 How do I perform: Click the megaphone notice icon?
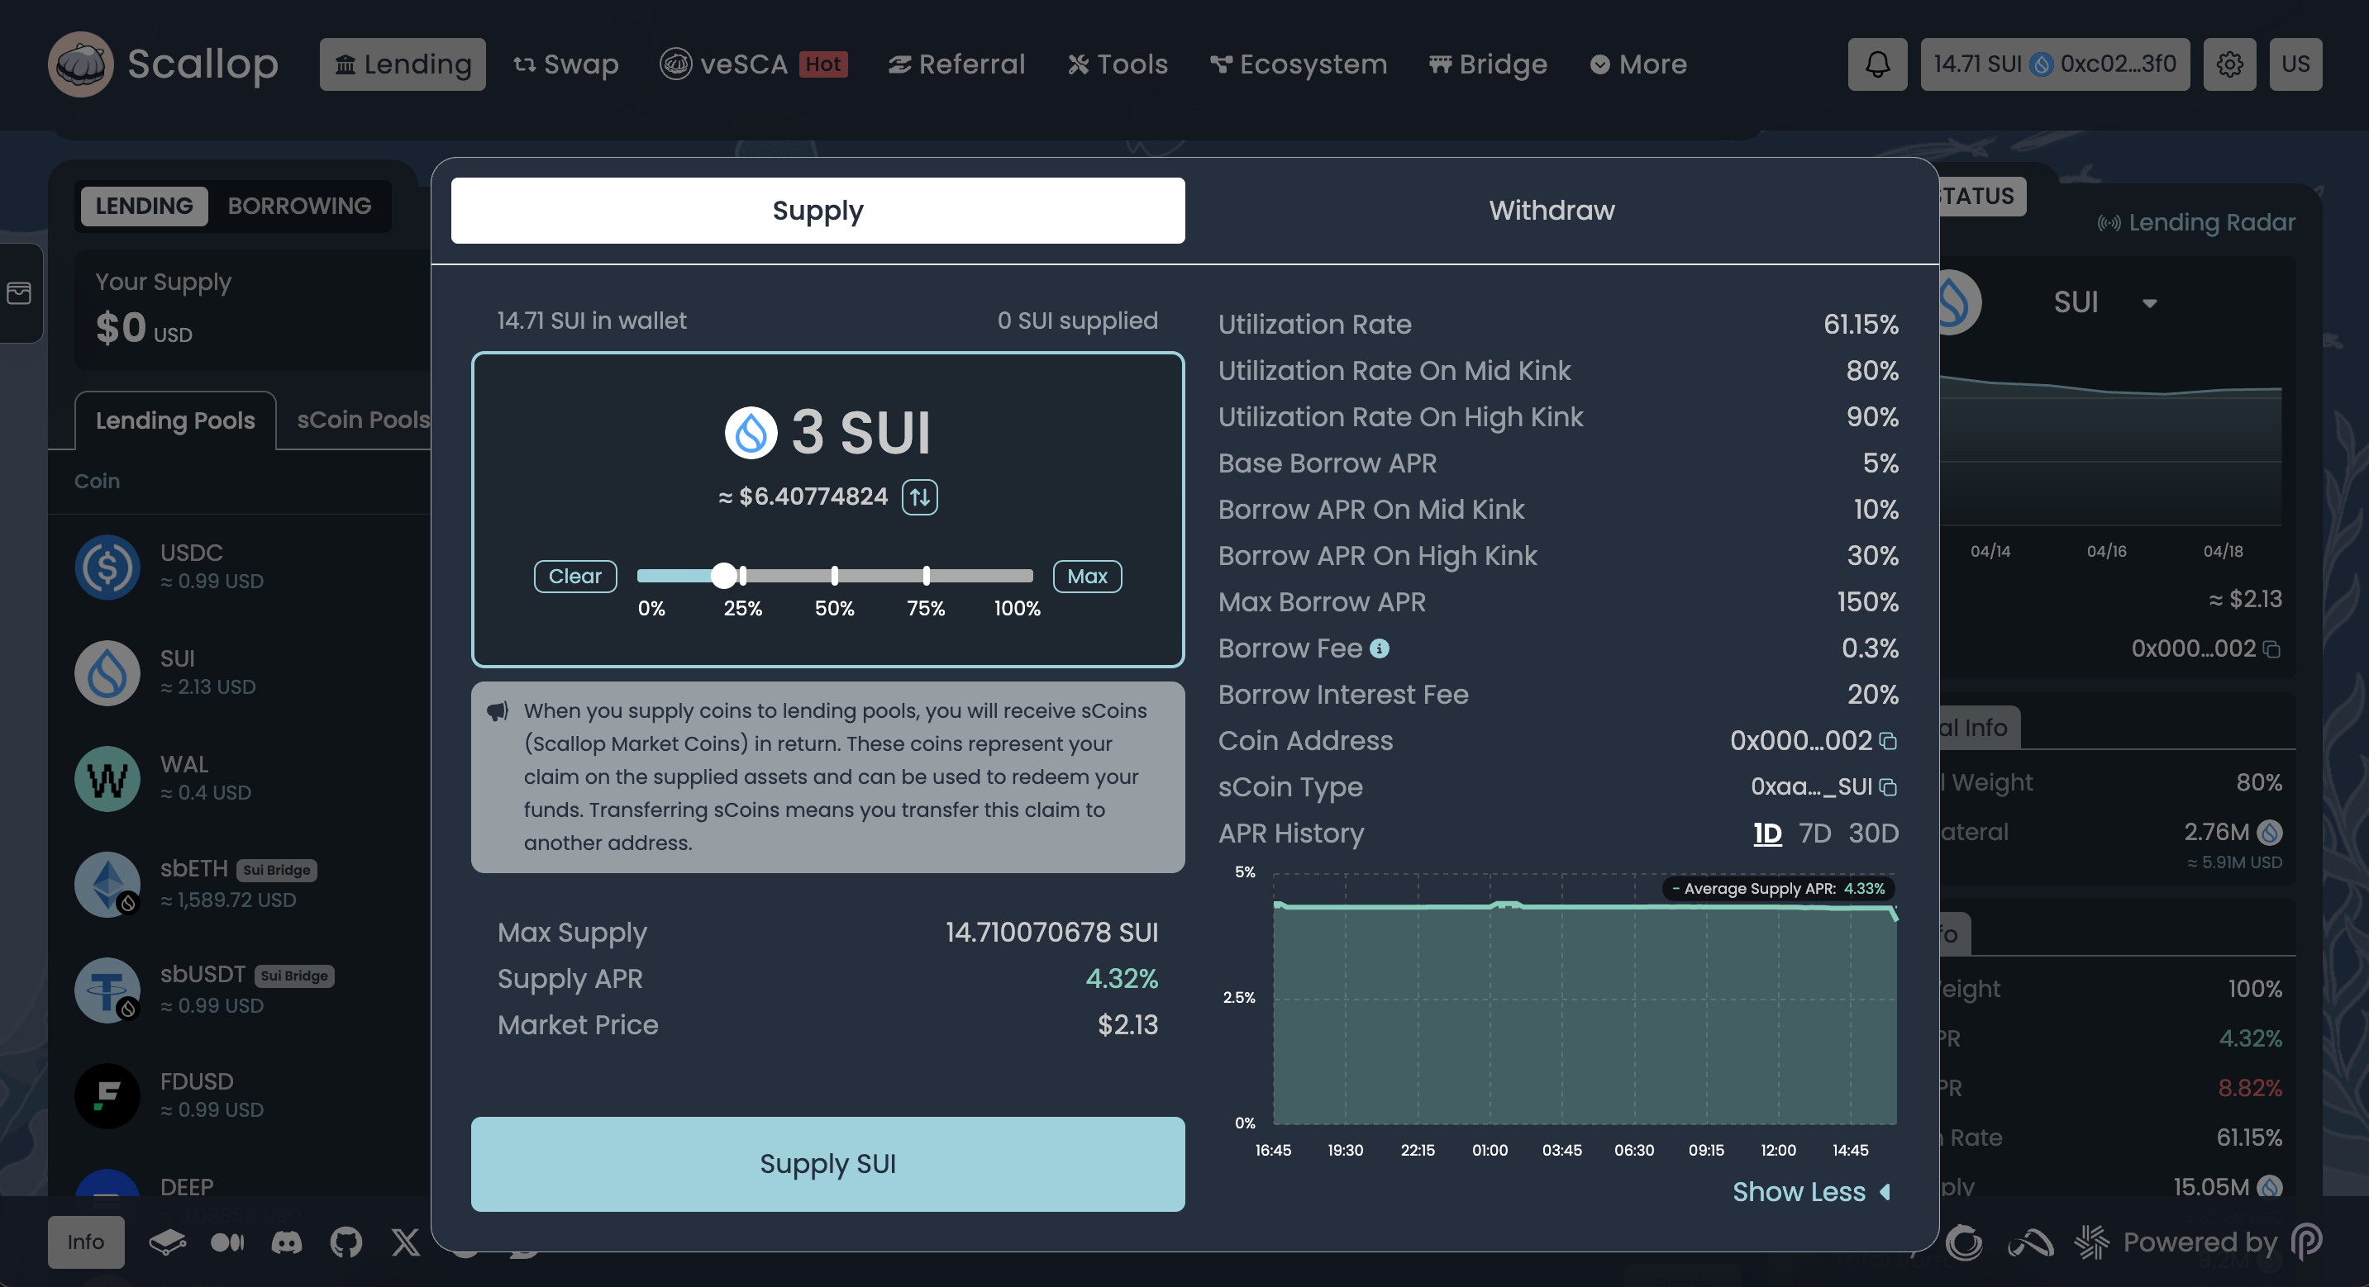tap(498, 711)
